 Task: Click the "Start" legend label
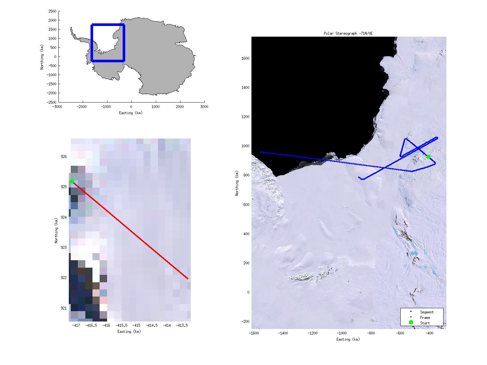pyautogui.click(x=425, y=323)
